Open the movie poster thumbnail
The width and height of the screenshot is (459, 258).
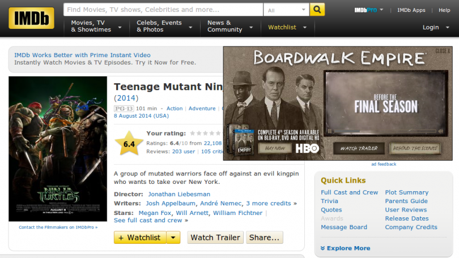point(58,149)
